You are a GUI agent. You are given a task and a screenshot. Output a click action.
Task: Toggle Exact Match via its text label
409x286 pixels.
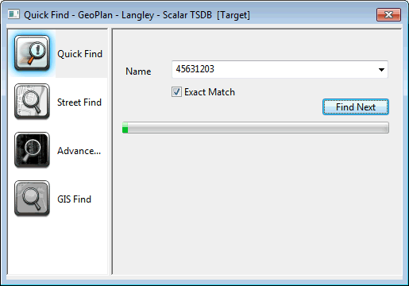pos(210,92)
